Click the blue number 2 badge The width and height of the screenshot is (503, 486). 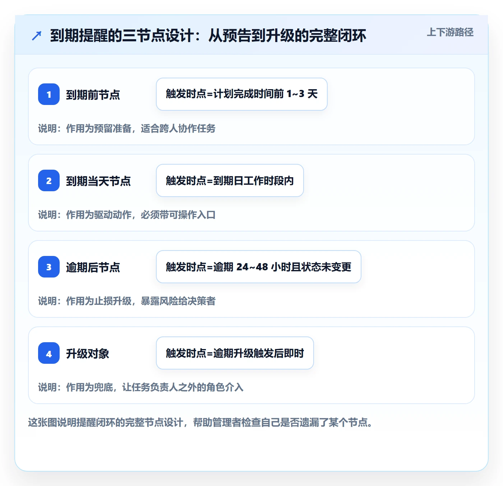tap(49, 180)
